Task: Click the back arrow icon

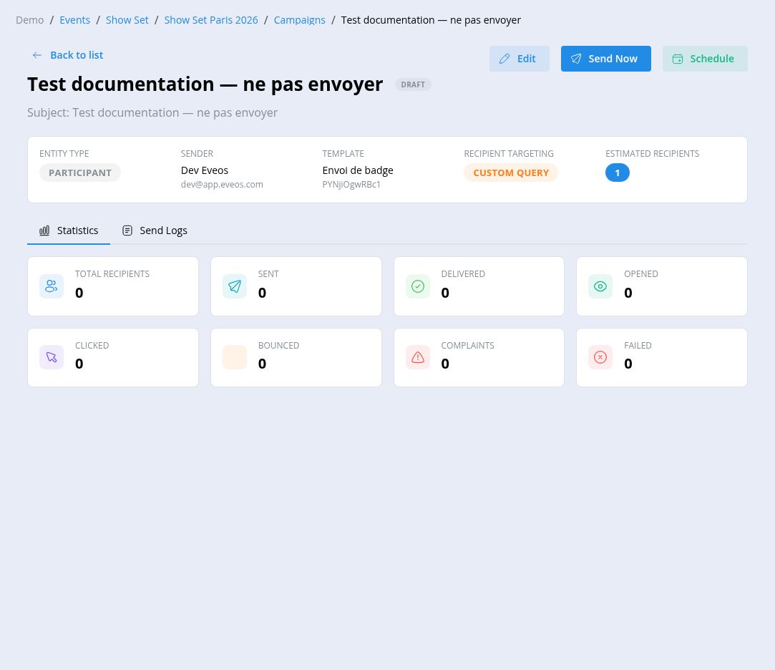Action: pyautogui.click(x=37, y=55)
